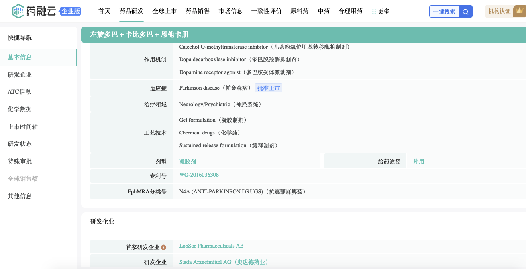Click the 批准上市 status tag

coord(268,88)
